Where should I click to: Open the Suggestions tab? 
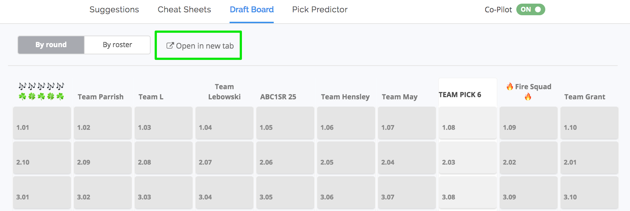click(x=114, y=9)
